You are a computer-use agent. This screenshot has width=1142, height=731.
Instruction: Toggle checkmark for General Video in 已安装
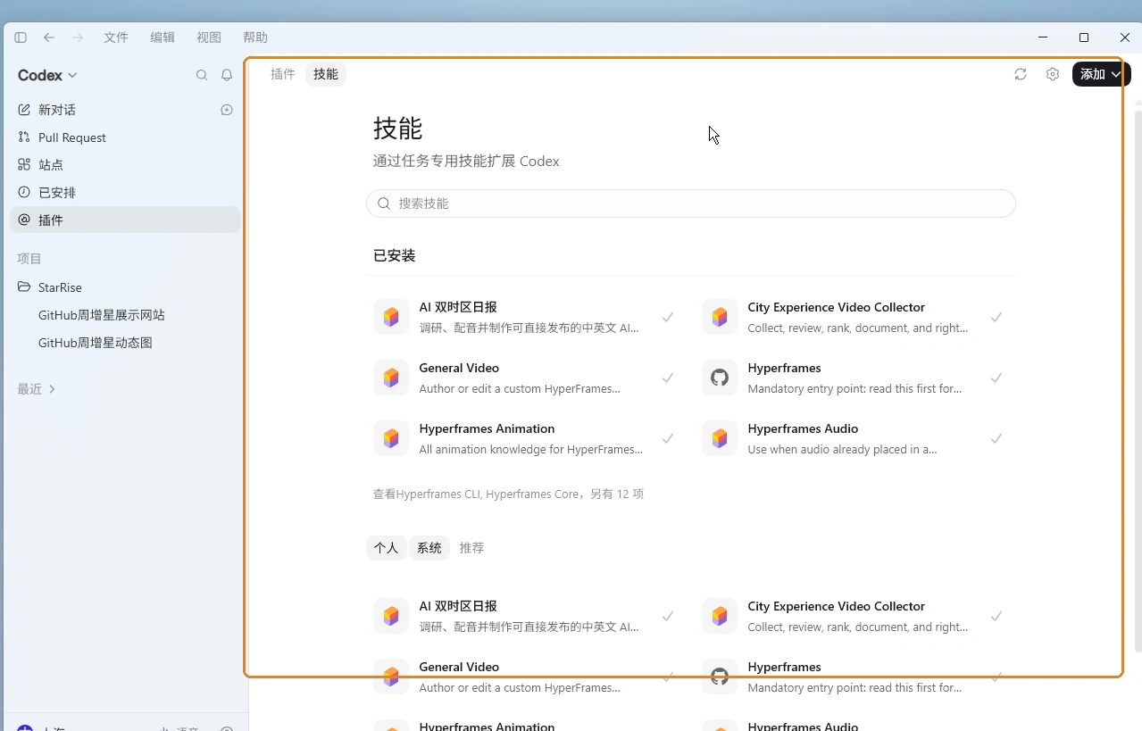668,378
